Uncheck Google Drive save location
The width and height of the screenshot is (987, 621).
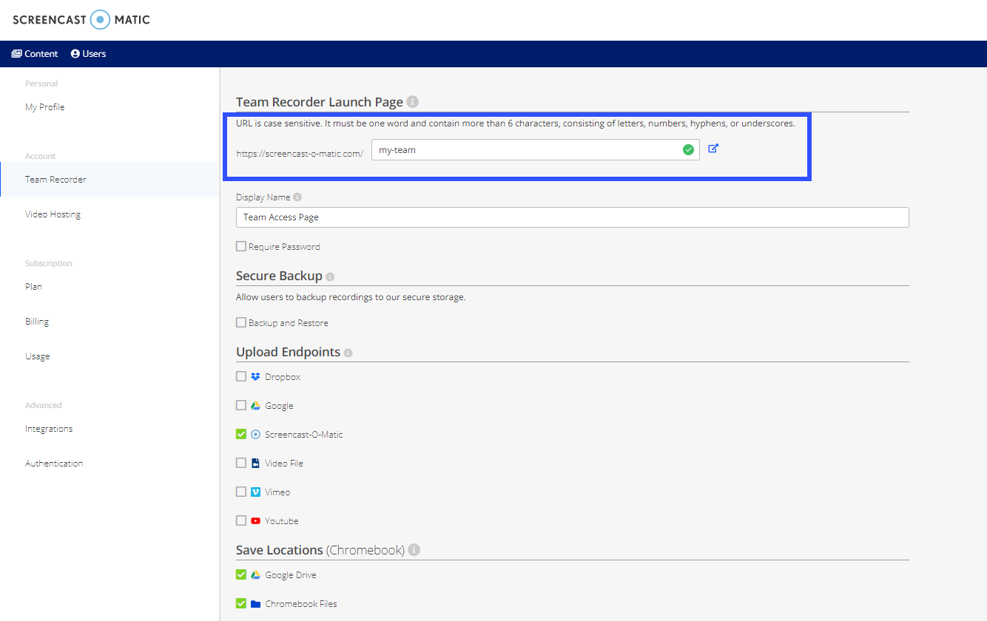tap(241, 574)
